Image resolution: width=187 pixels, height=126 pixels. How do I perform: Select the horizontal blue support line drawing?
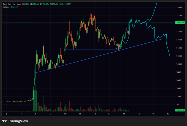92,50
